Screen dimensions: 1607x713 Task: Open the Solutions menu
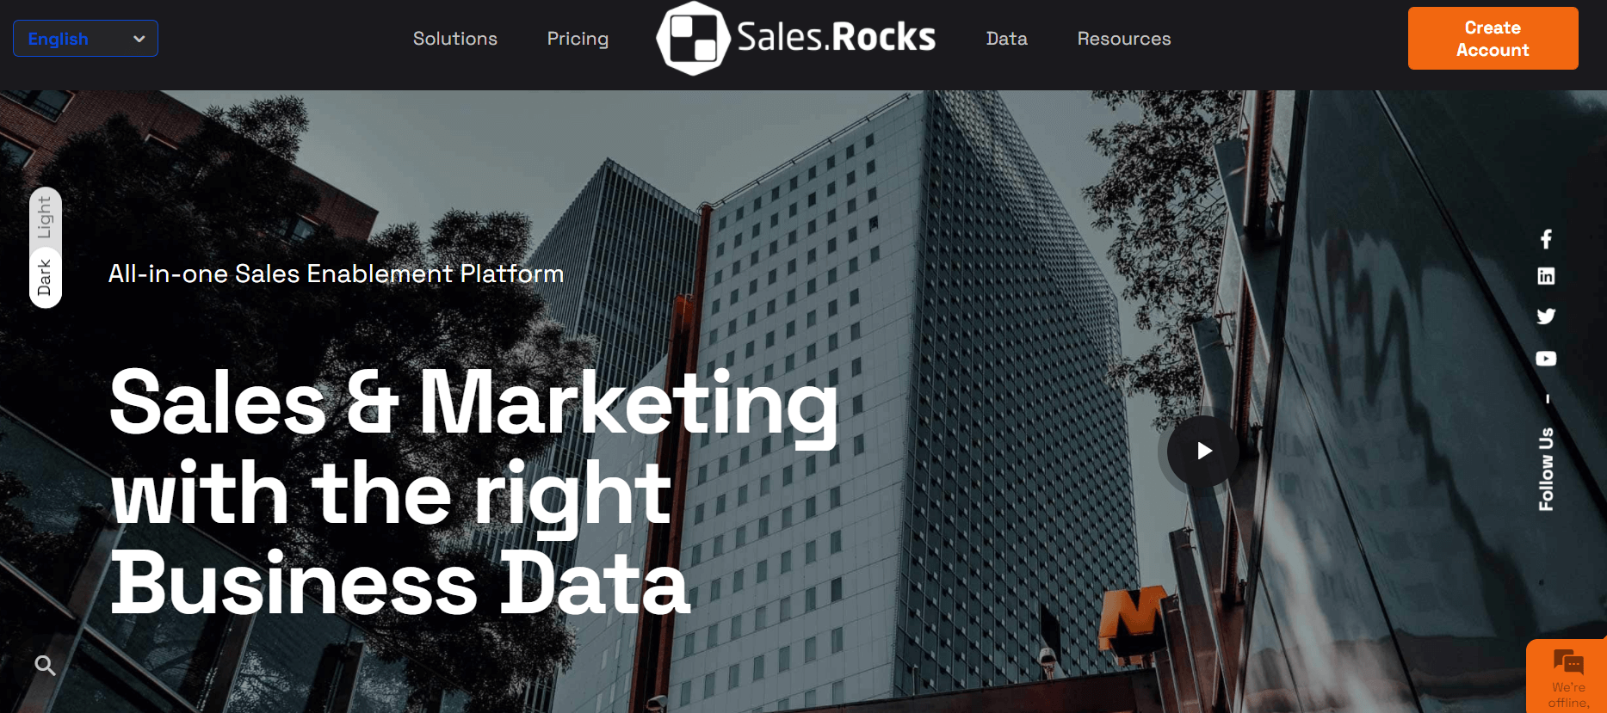pos(455,39)
